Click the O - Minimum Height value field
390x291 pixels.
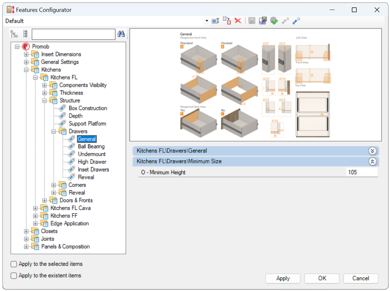tap(361, 172)
